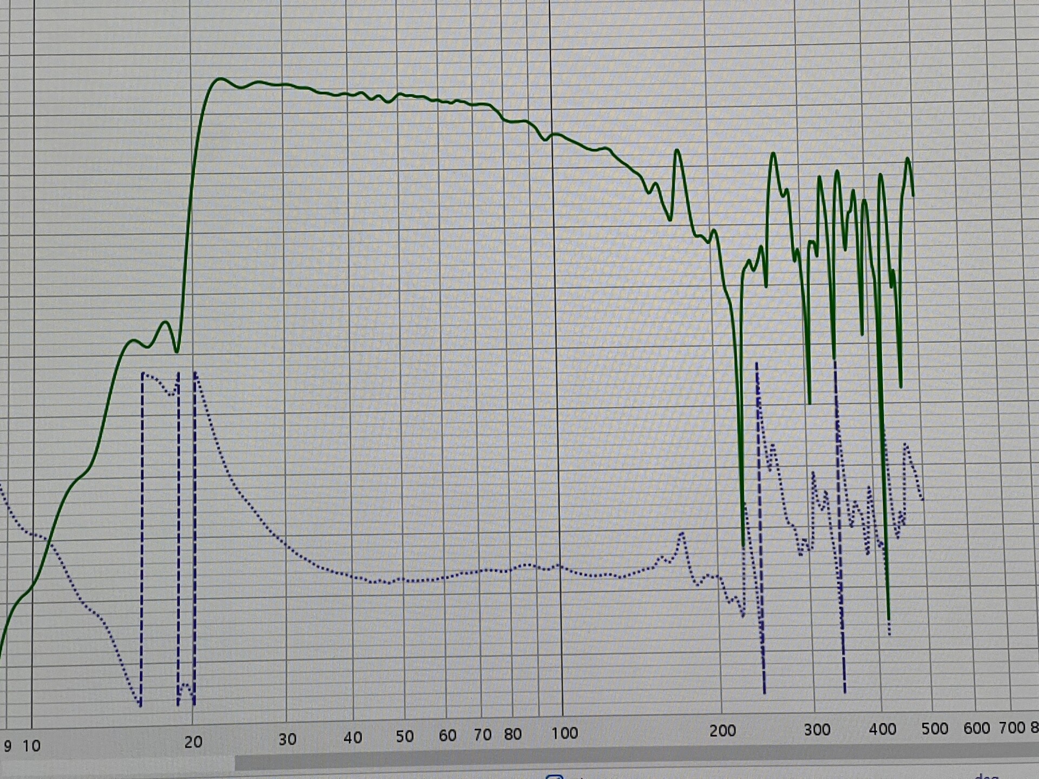Click the green curve's highest peak near 22 Hz
This screenshot has height=779, width=1039.
point(220,79)
